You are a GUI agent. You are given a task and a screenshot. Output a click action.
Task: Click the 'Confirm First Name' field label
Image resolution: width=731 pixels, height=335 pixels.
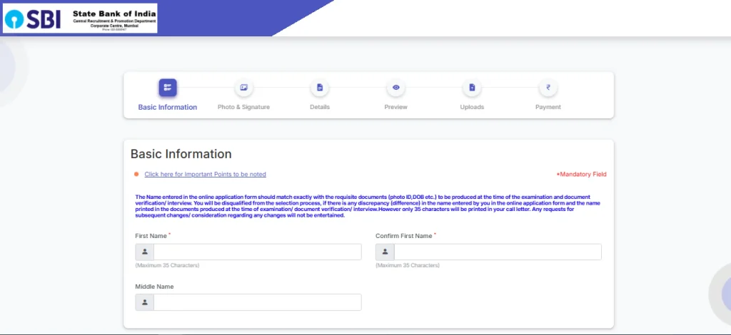[404, 236]
